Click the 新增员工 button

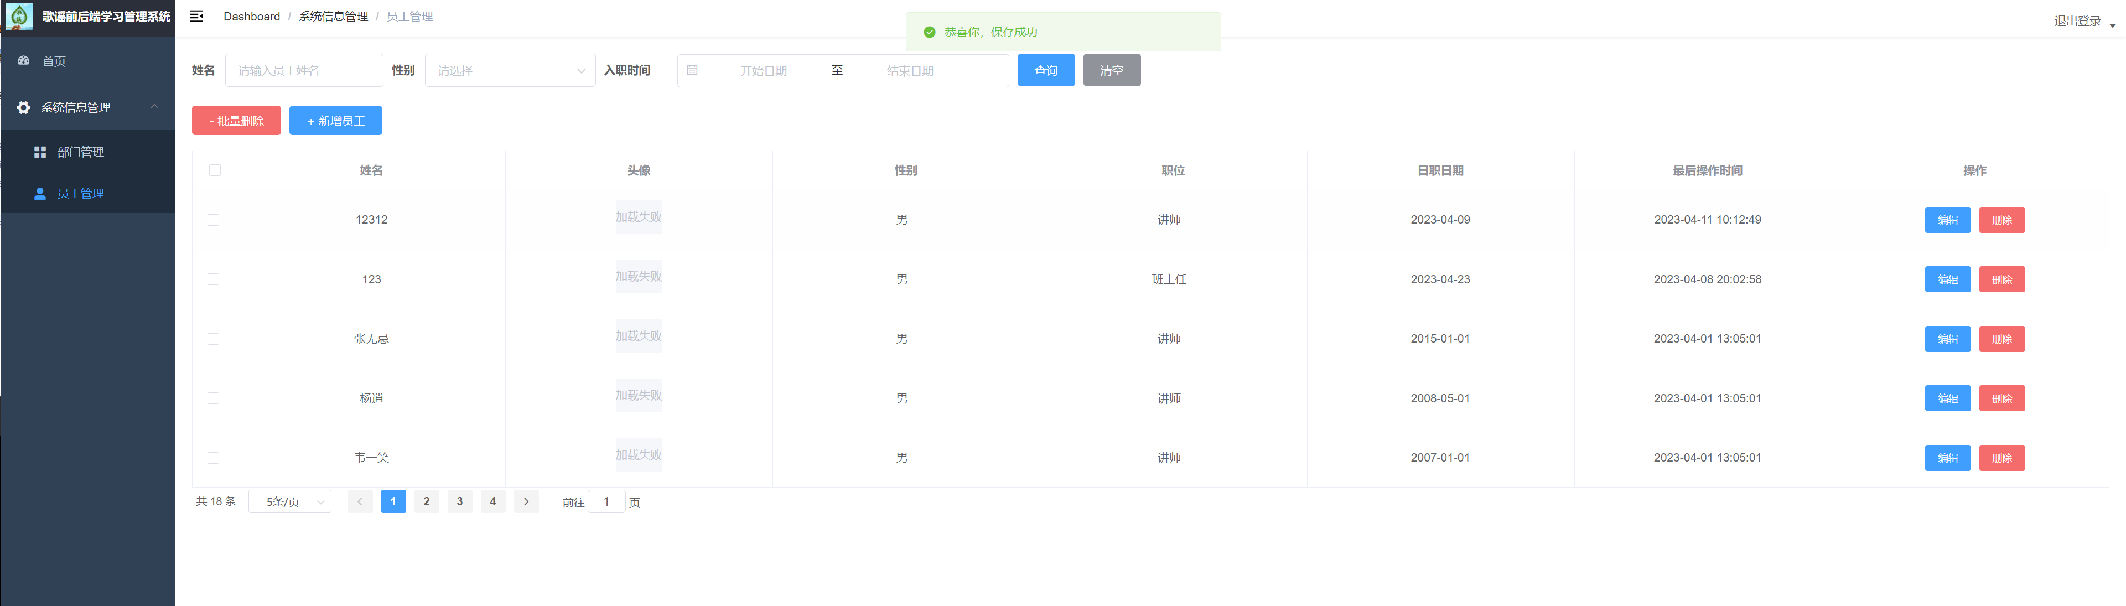[335, 121]
